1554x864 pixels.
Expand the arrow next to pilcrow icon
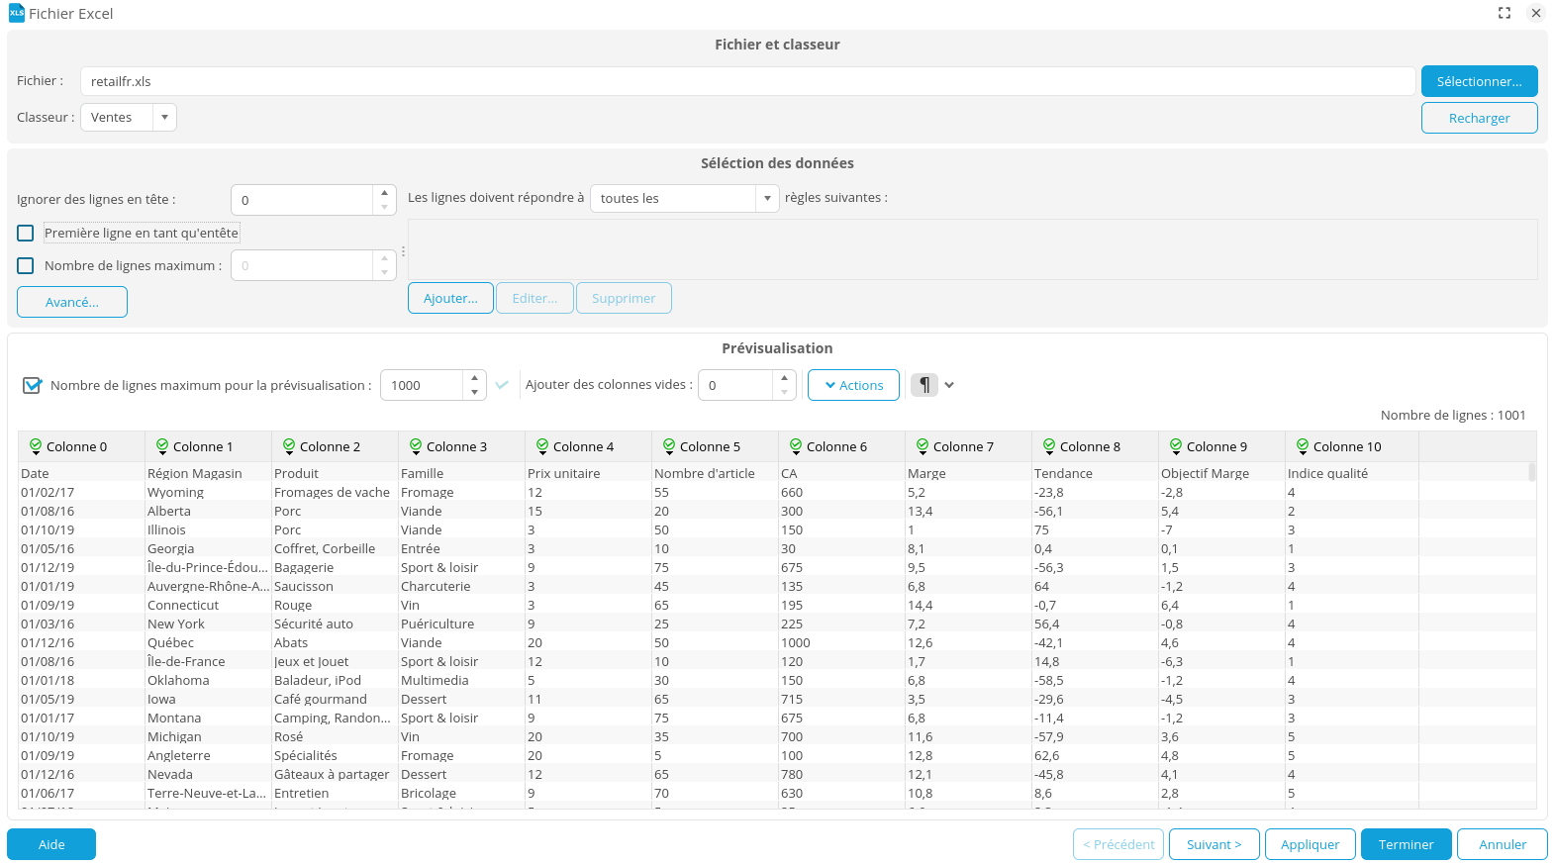949,385
